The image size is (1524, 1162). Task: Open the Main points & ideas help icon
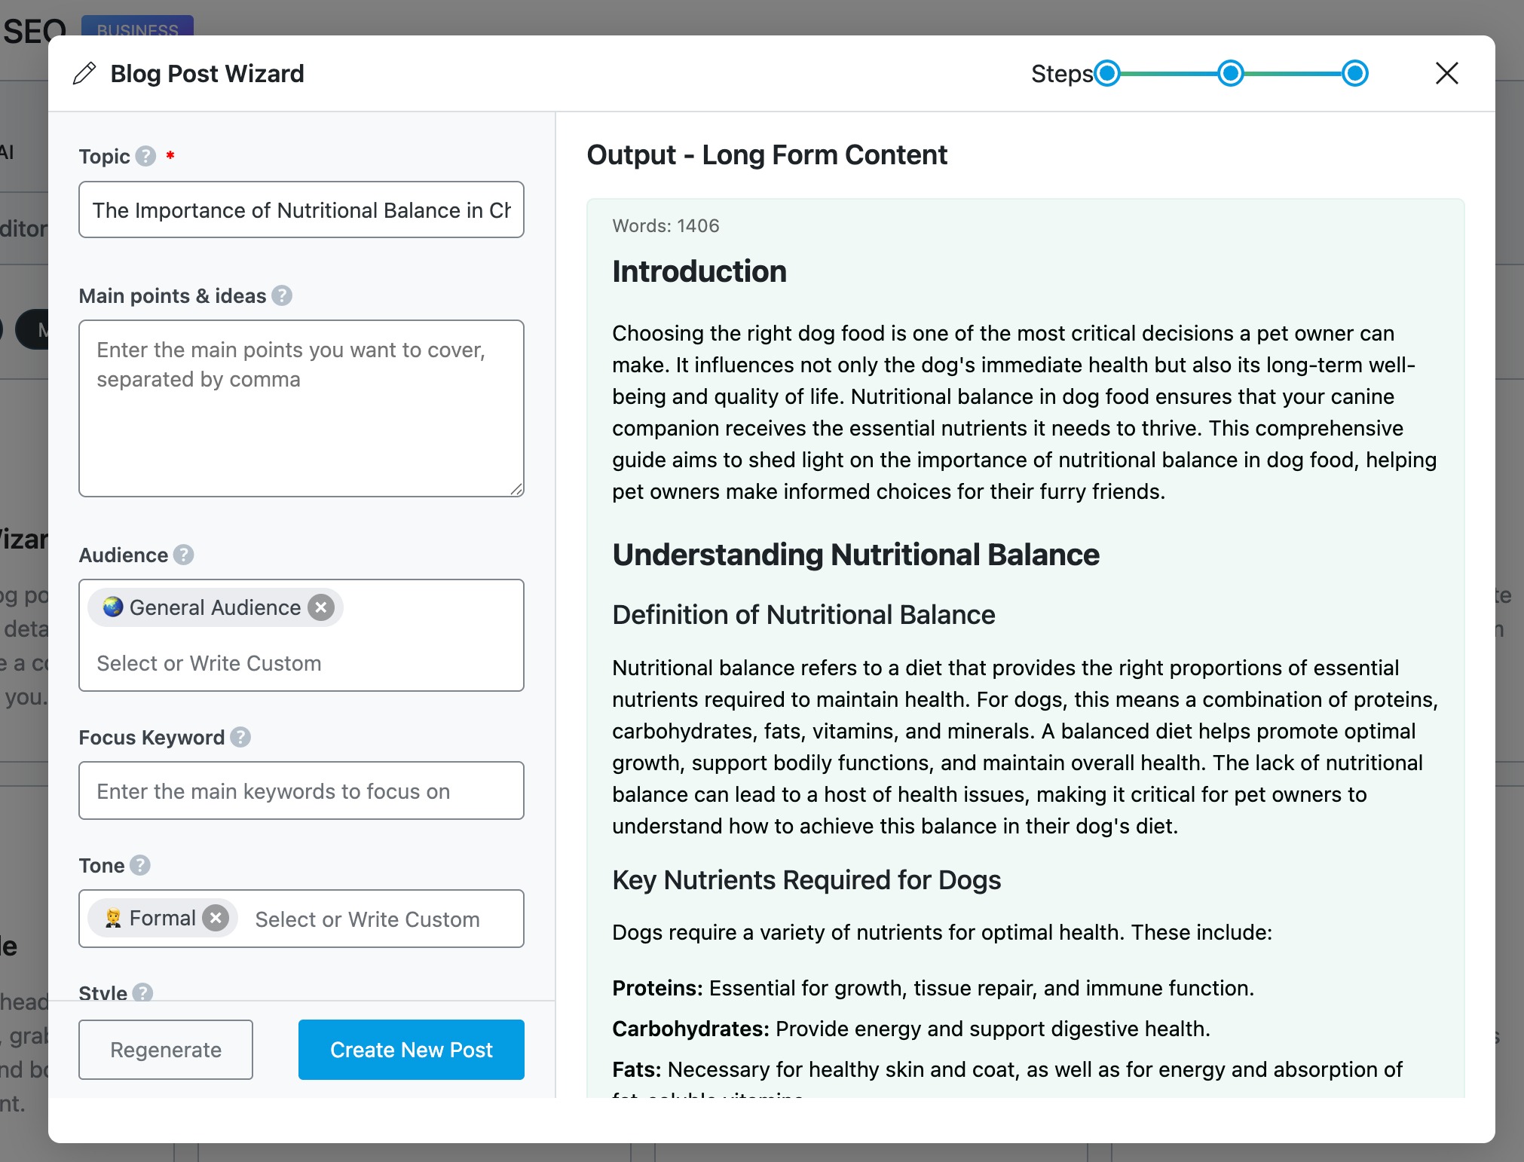click(282, 295)
